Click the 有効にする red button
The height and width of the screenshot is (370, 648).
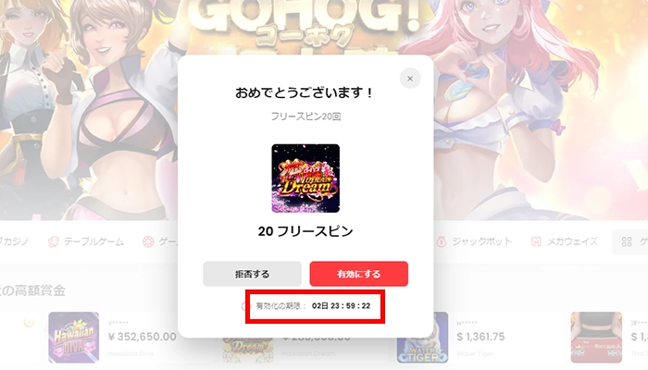[x=359, y=274]
